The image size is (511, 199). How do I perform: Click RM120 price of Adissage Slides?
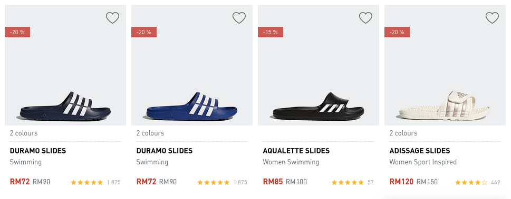coord(401,182)
